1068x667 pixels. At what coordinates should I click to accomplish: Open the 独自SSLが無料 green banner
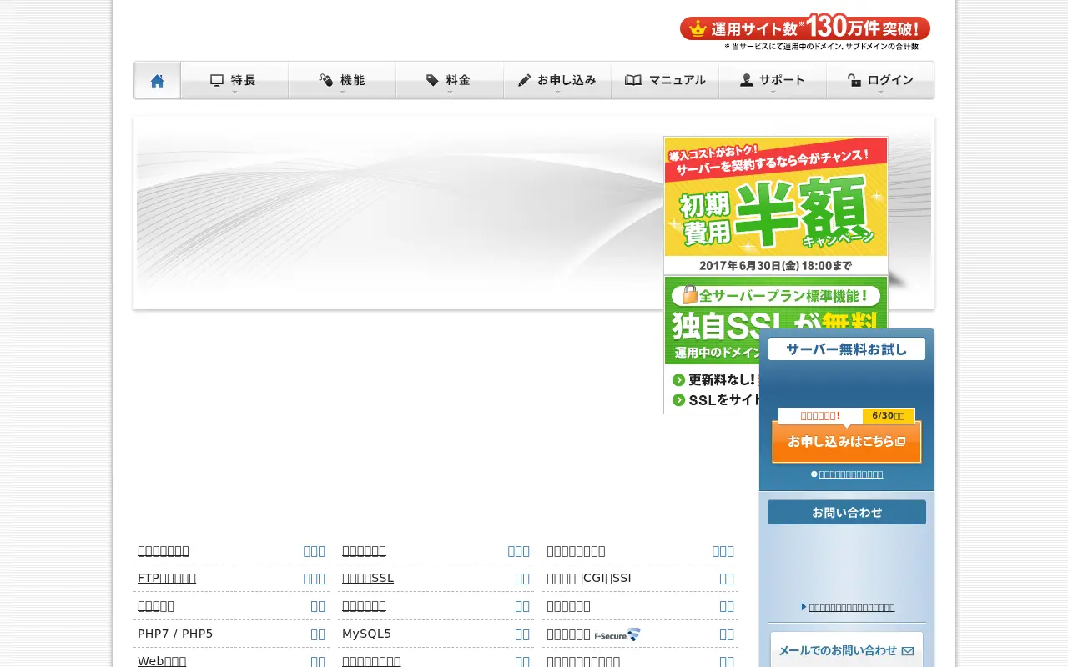point(711,344)
